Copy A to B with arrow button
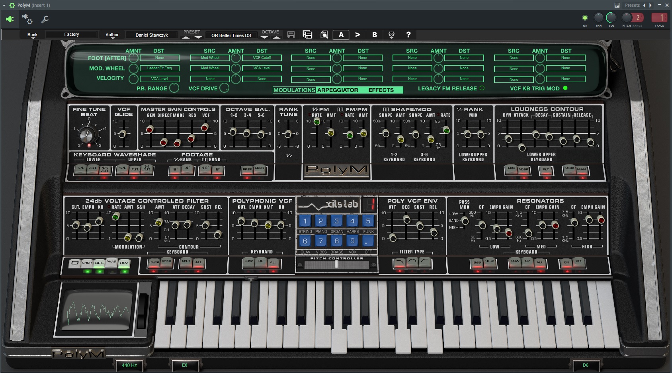672x373 pixels. (357, 35)
